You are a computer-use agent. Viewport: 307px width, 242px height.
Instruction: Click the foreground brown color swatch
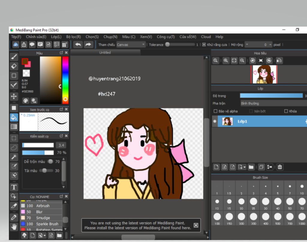[x=25, y=61]
